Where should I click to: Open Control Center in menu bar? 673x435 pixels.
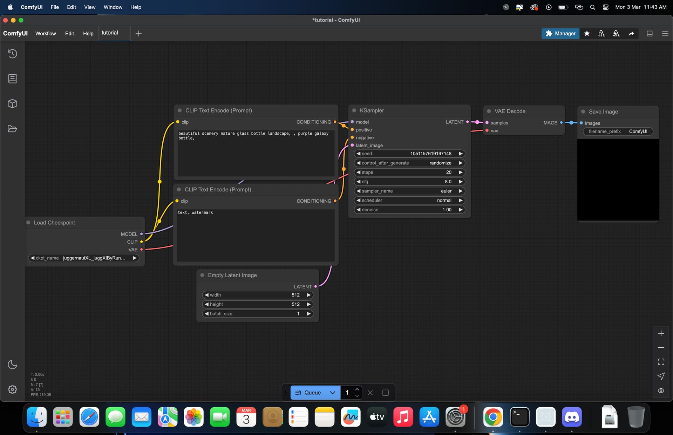[x=605, y=7]
